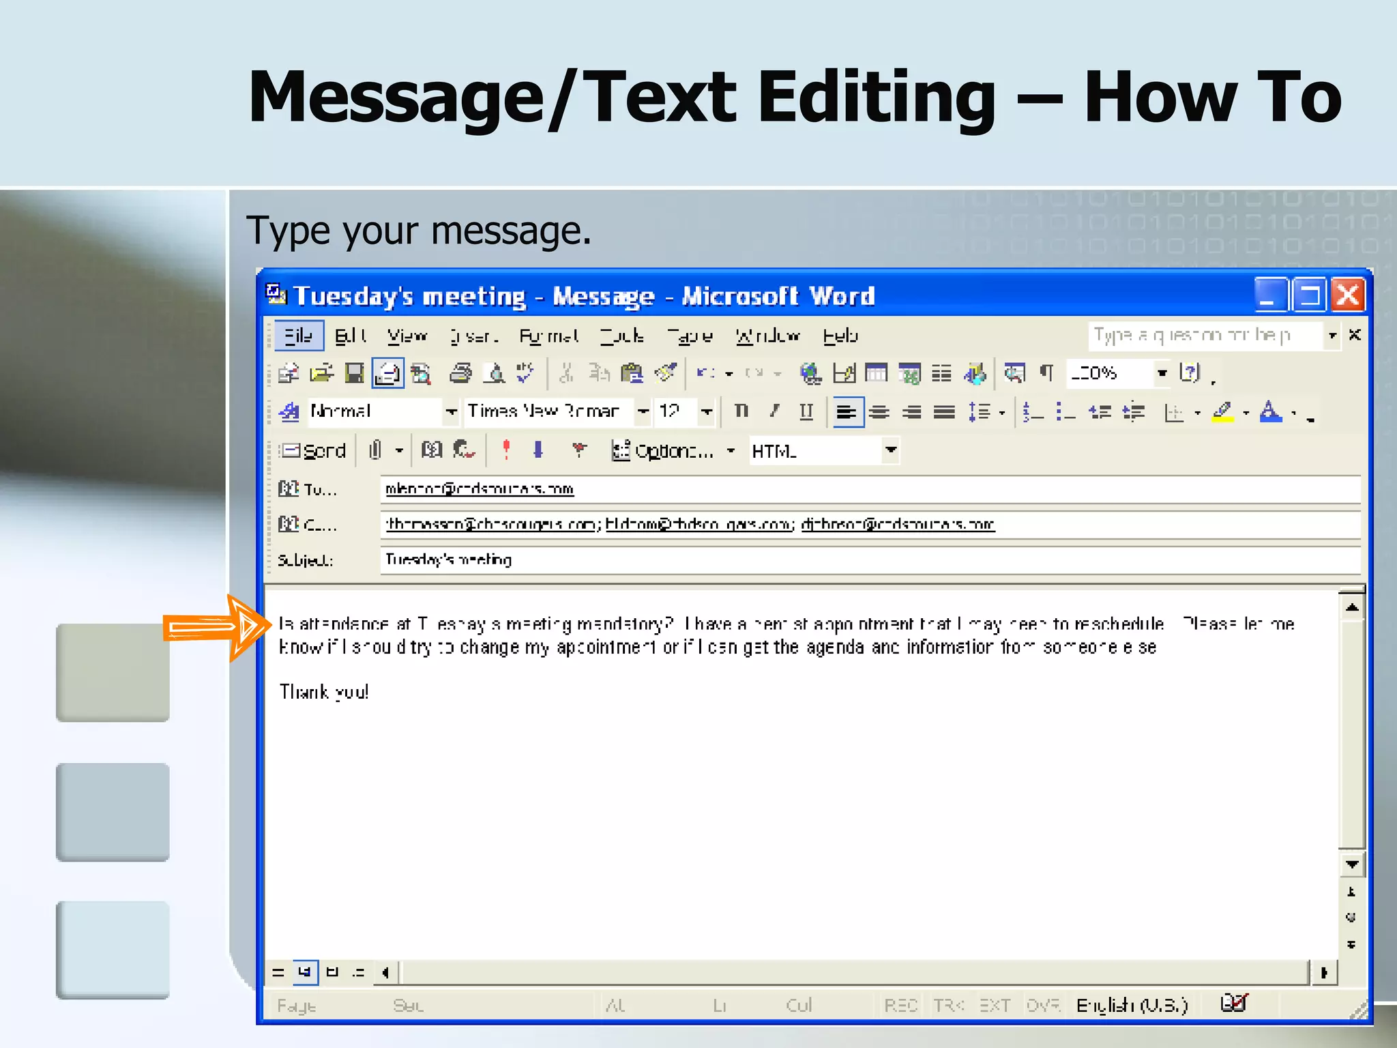This screenshot has width=1397, height=1048.
Task: Open the Insert menu
Action: (x=473, y=336)
